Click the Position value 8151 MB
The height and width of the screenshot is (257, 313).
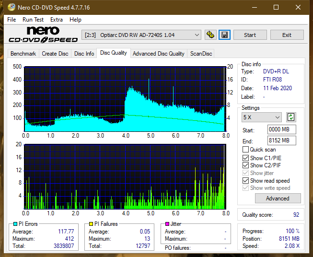tap(289, 239)
